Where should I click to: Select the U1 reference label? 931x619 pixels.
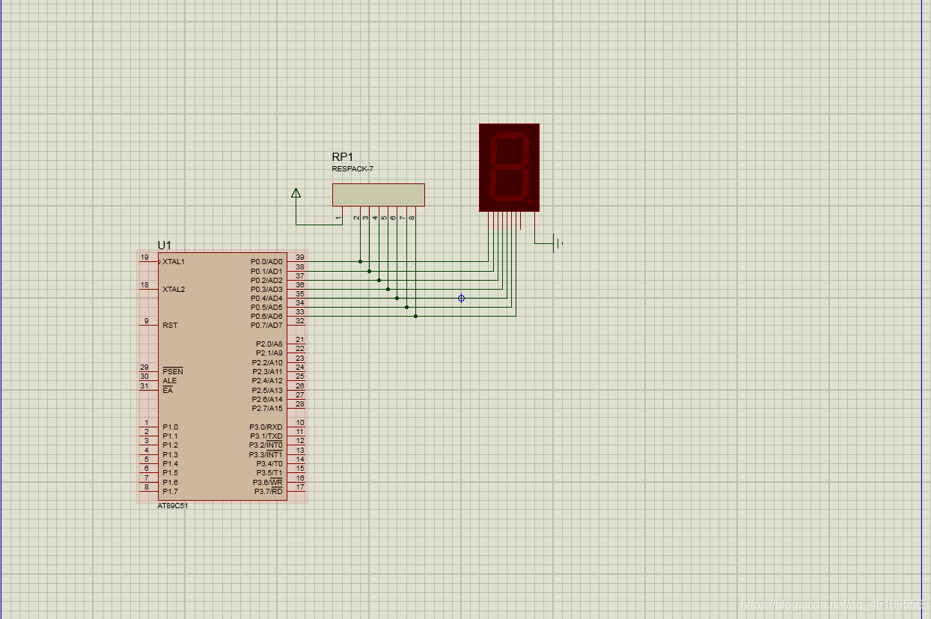click(x=164, y=245)
